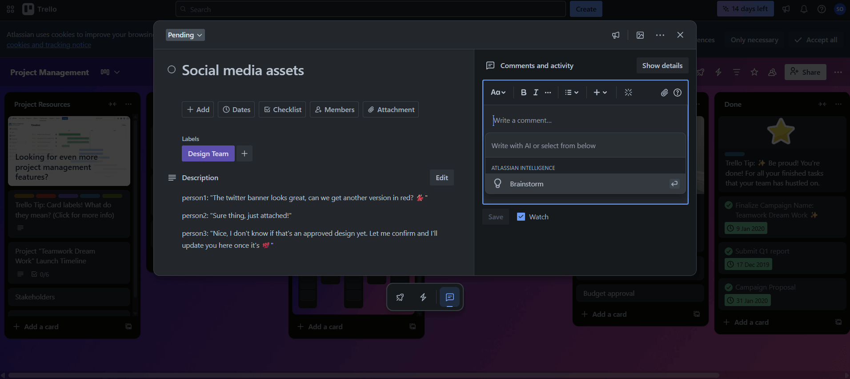
Task: Toggle complete on Campaign Proposal card
Action: (x=729, y=287)
